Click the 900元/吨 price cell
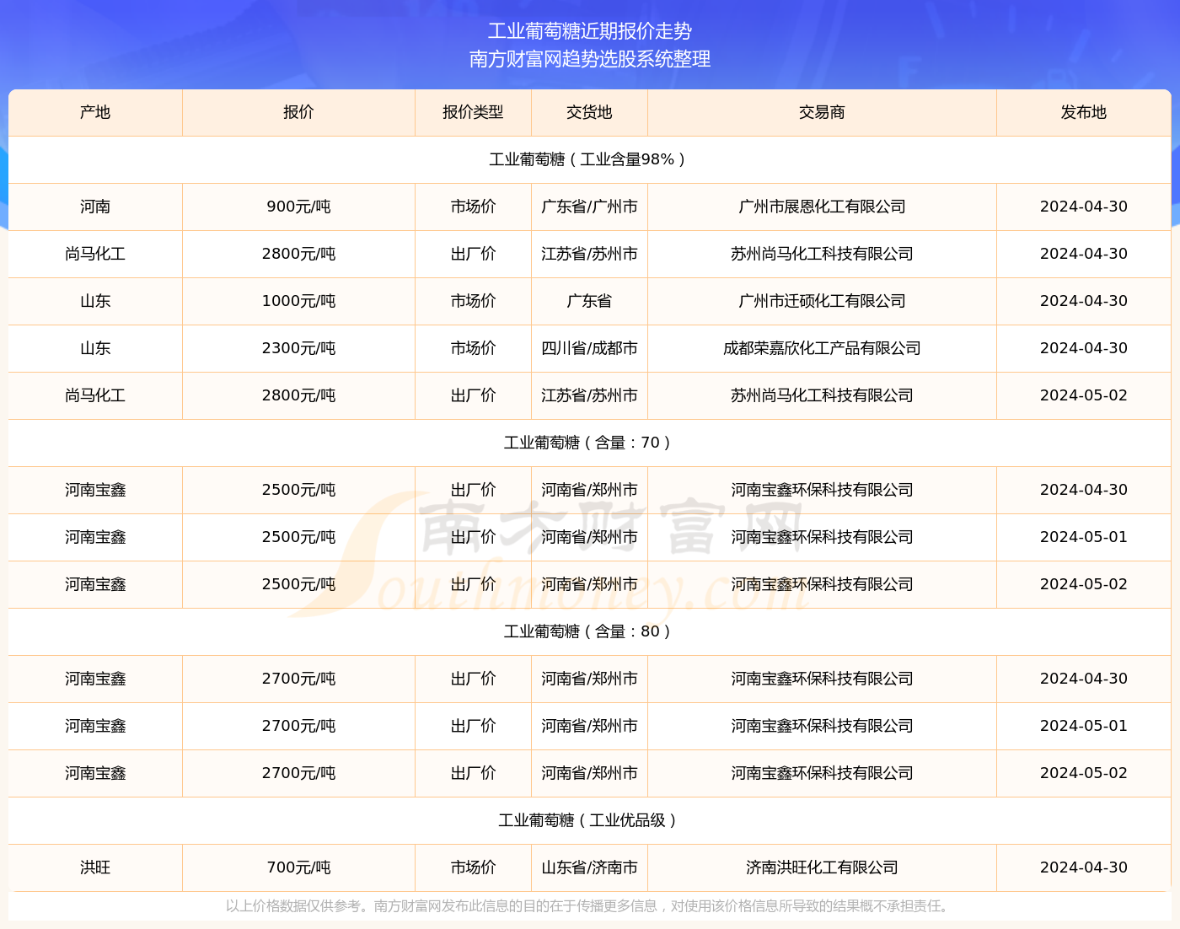The image size is (1180, 929). point(298,207)
